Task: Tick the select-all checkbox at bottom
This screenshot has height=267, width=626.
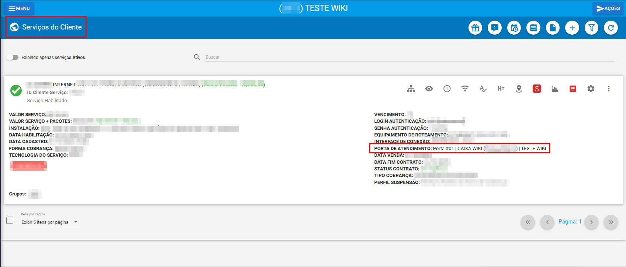Action: coord(10,220)
